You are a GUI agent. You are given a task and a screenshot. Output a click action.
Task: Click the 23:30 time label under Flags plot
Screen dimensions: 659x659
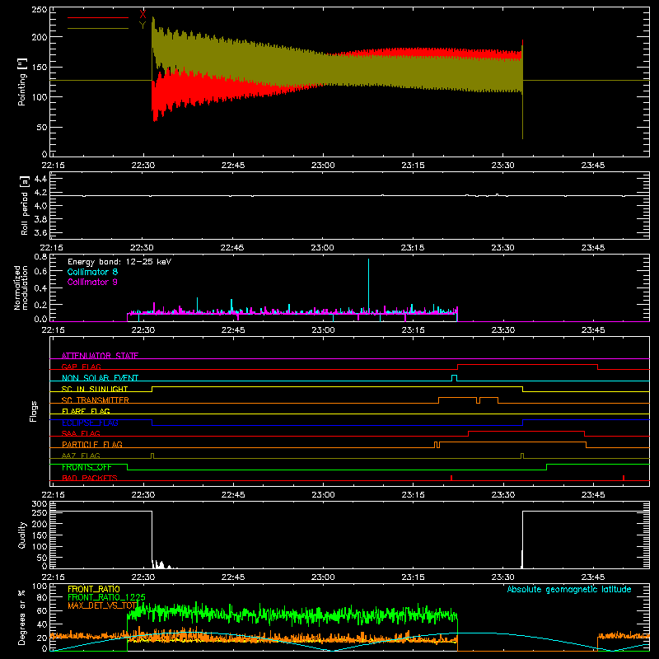click(502, 495)
